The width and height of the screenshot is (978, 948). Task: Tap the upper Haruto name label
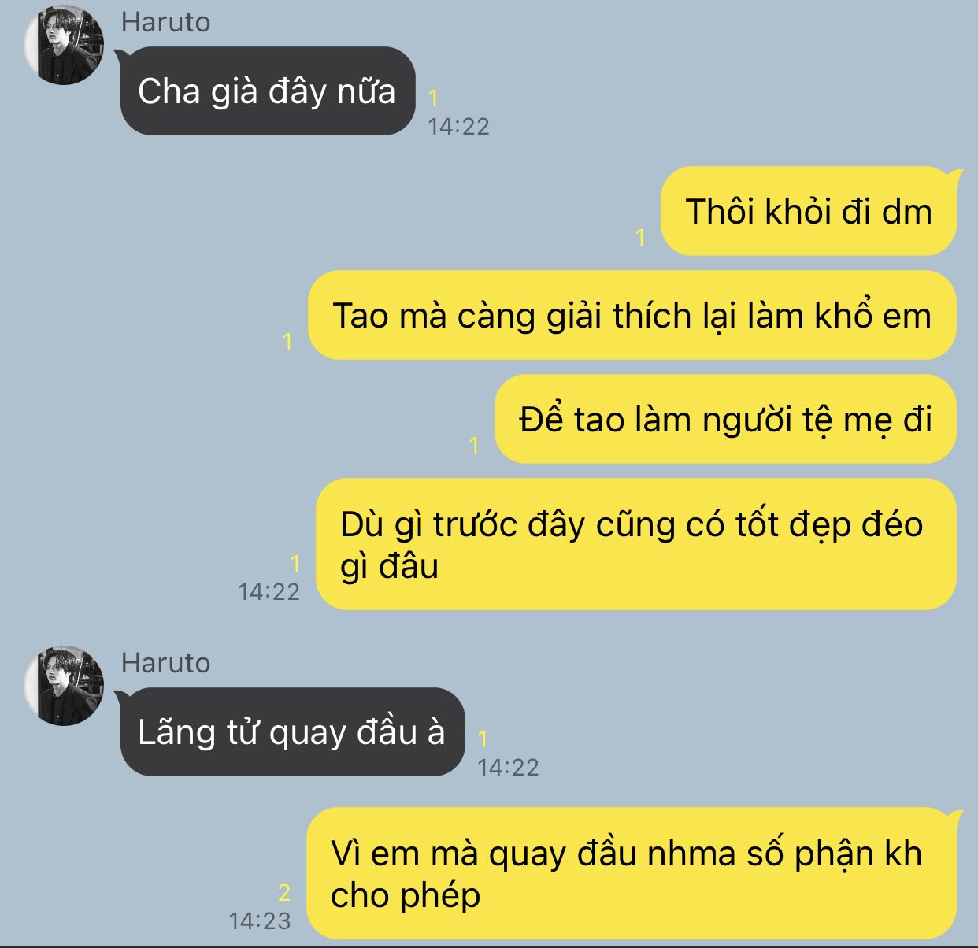point(165,22)
